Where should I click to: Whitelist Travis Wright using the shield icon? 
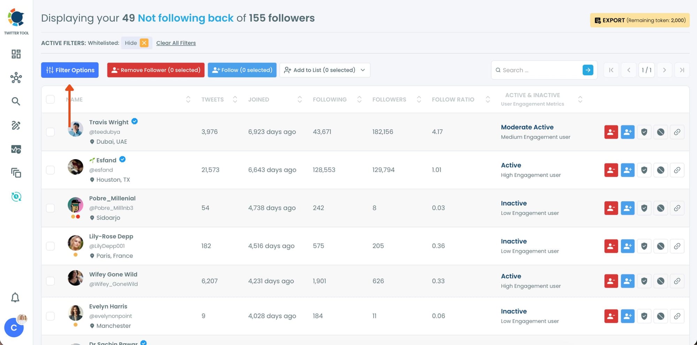(x=644, y=132)
